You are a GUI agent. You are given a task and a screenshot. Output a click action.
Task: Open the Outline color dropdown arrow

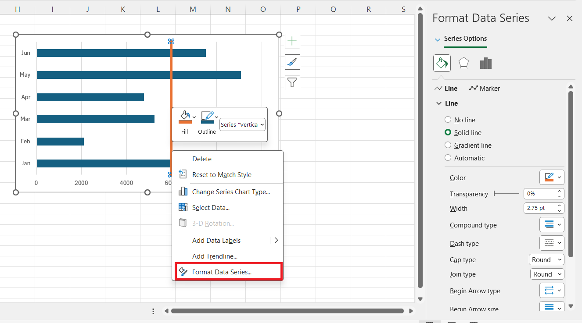pyautogui.click(x=216, y=117)
